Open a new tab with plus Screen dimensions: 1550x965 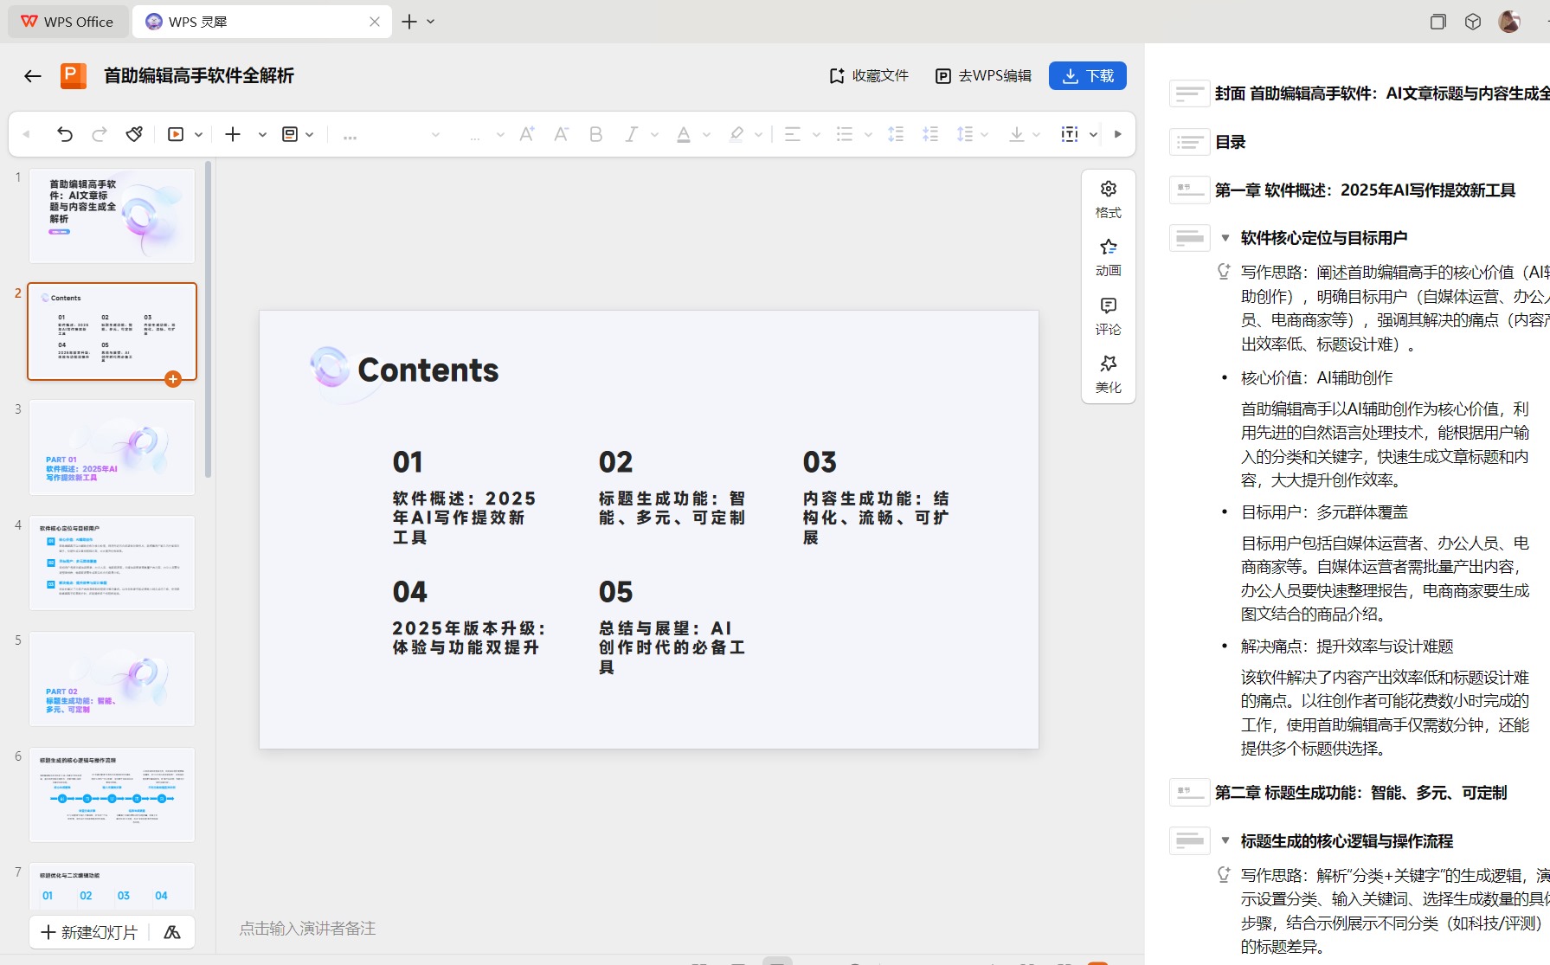[x=409, y=22]
